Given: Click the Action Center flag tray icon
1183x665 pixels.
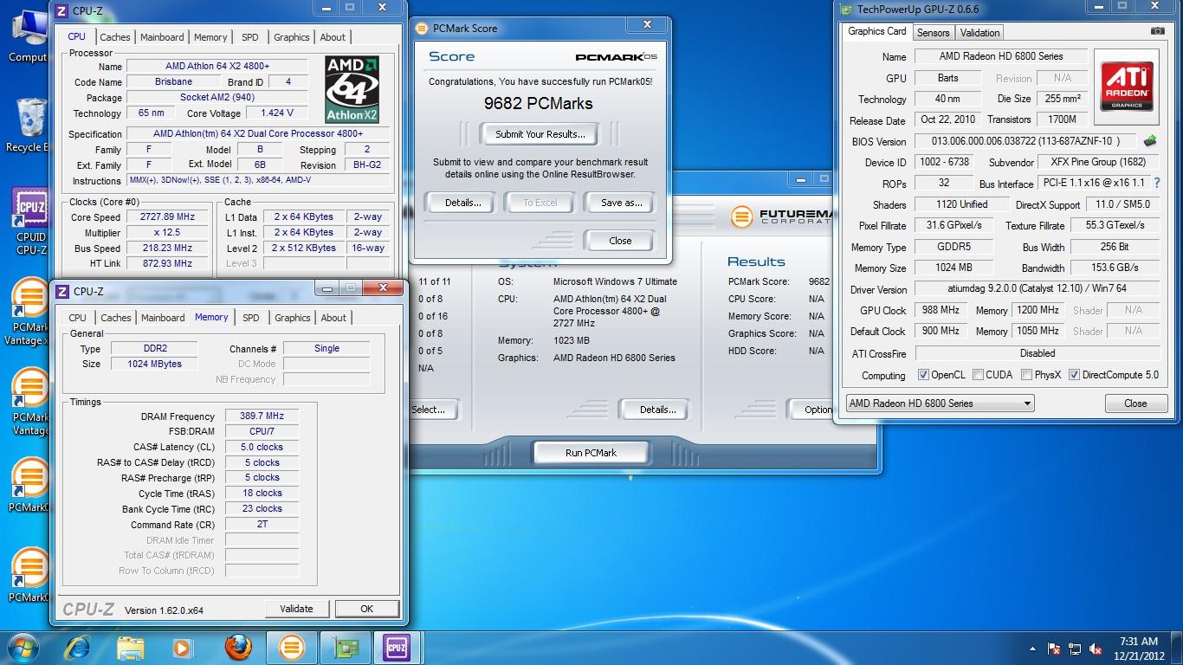Looking at the screenshot, I should (x=1055, y=648).
